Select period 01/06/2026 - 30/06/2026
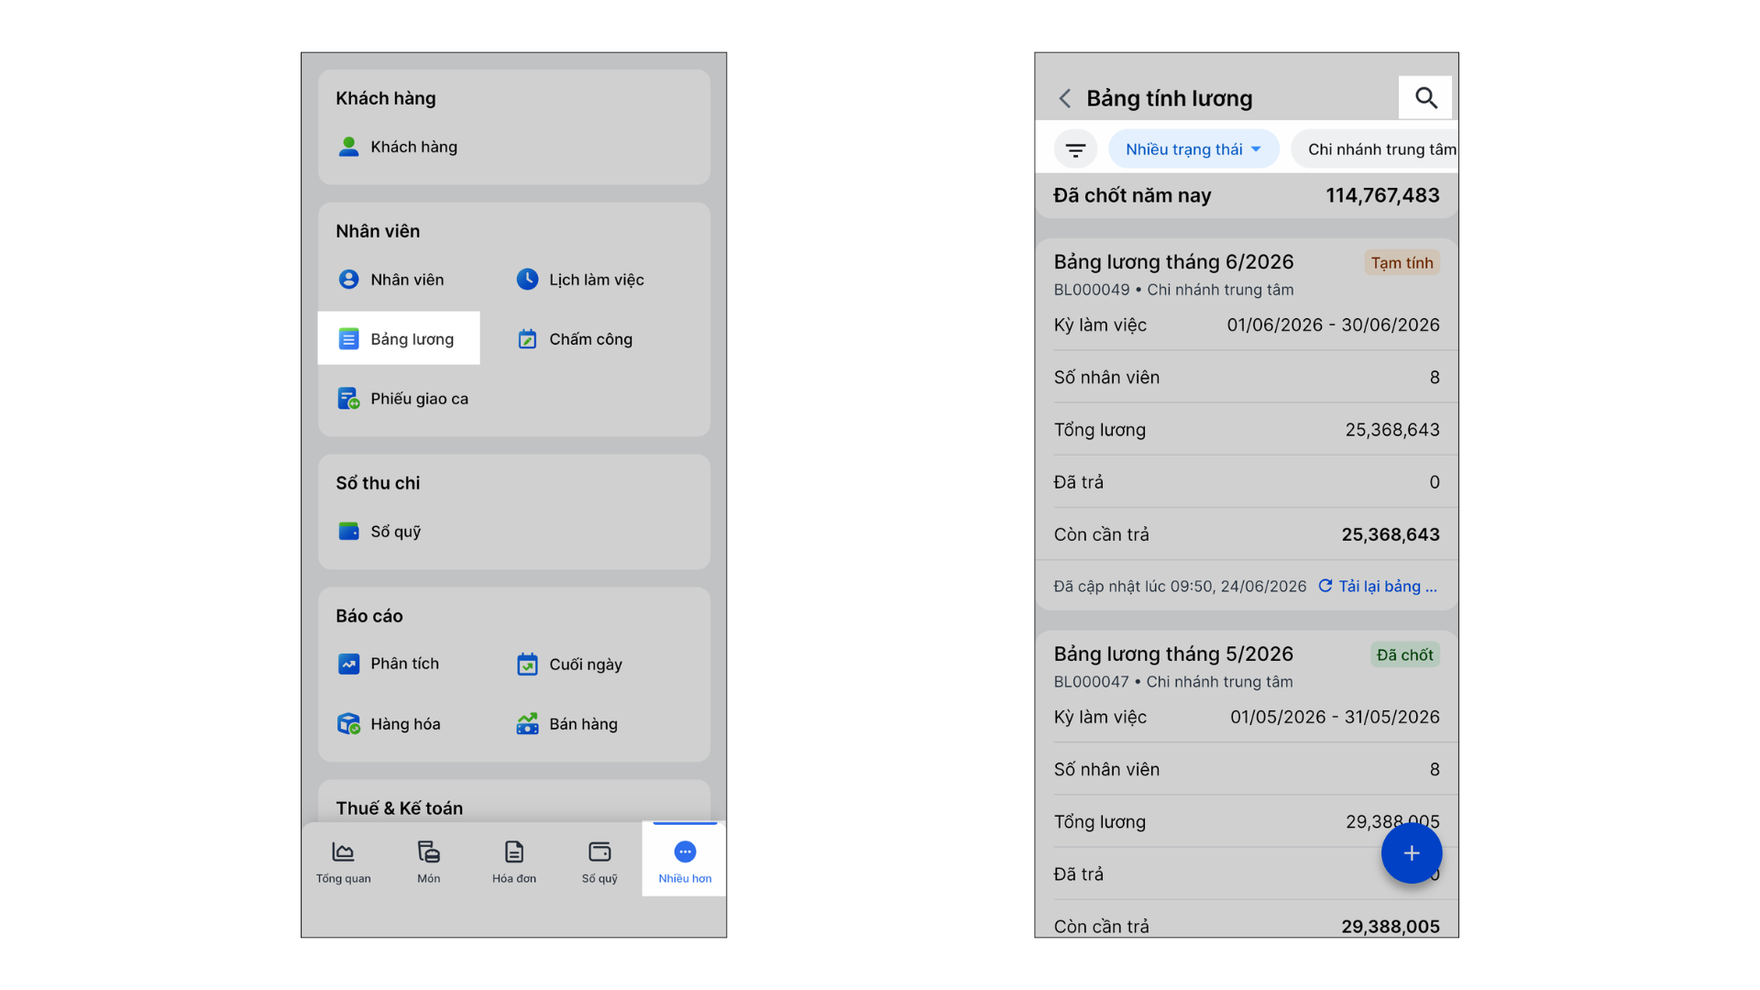 pyautogui.click(x=1333, y=325)
